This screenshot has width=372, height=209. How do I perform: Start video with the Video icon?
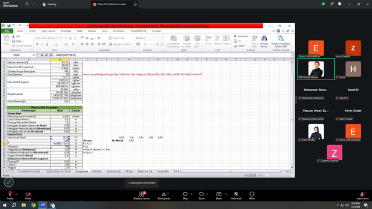pyautogui.click(x=28, y=194)
